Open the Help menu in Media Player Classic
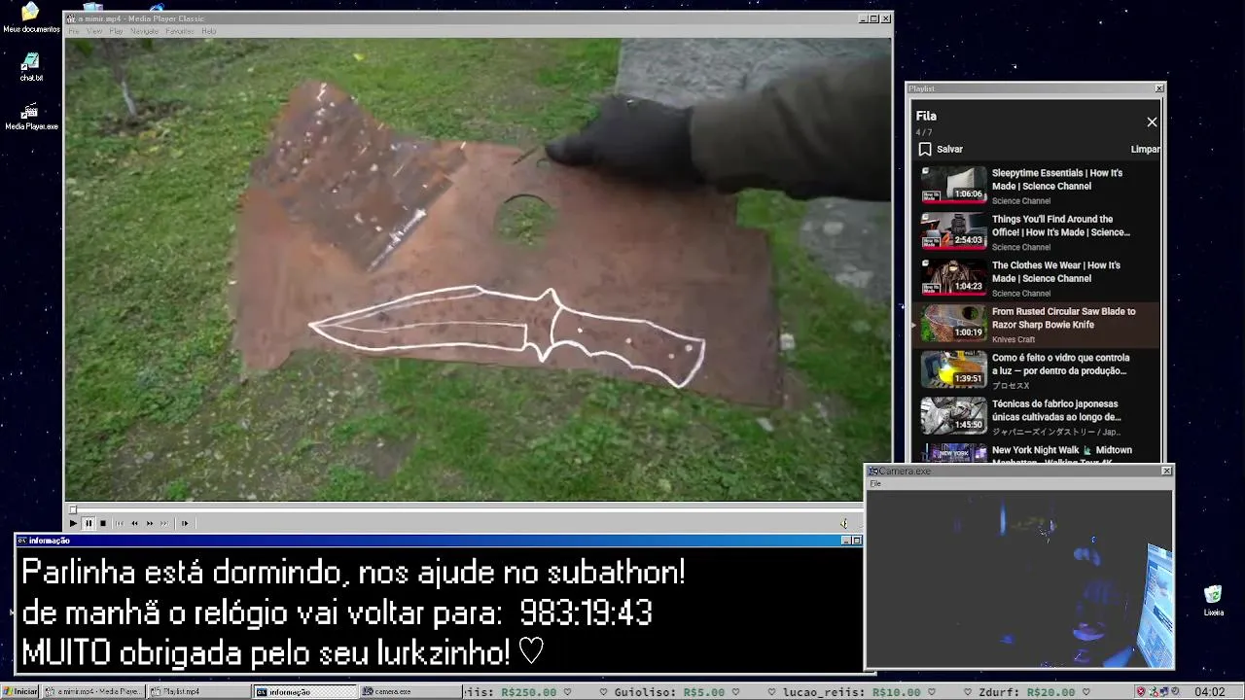The height and width of the screenshot is (700, 1245). tap(209, 31)
